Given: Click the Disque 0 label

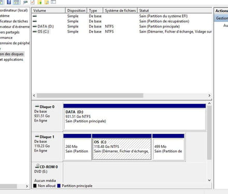Looking at the screenshot, I should tap(47, 107).
